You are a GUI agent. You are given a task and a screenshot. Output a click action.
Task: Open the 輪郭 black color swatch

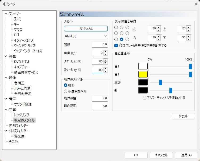click(143, 82)
